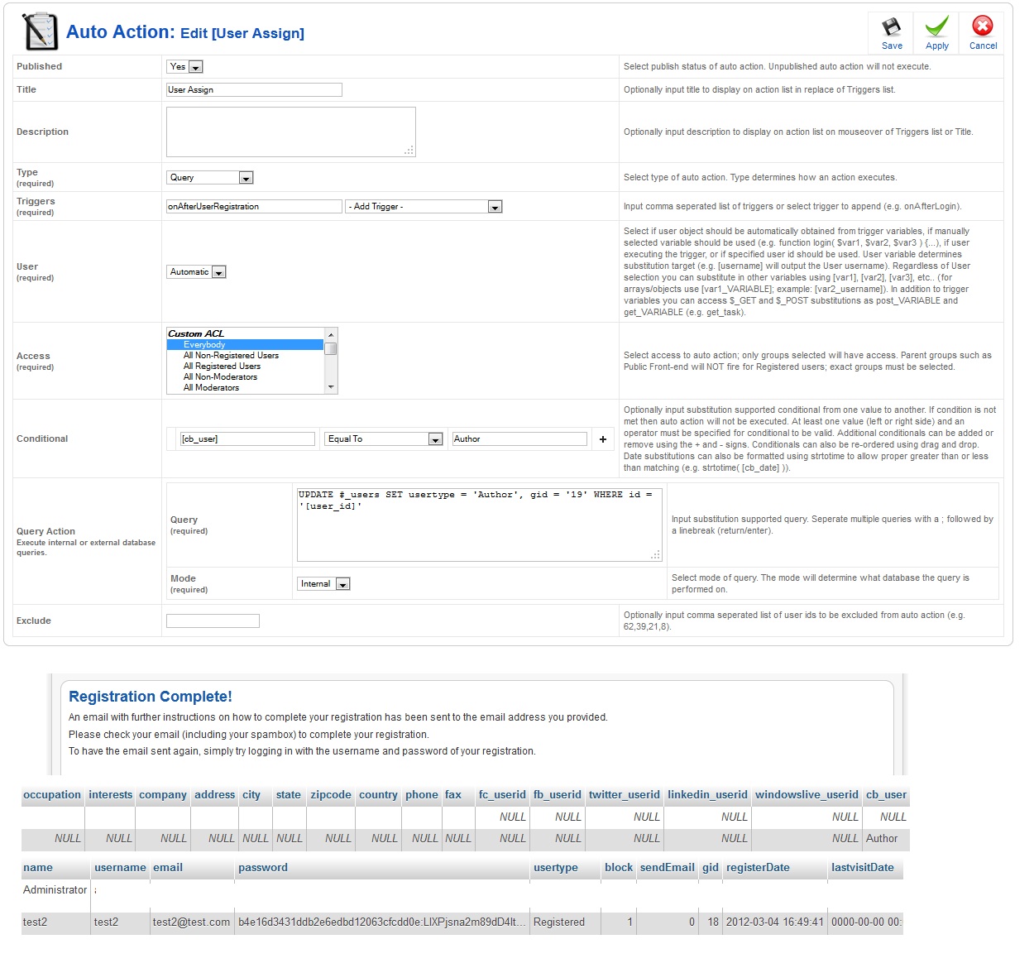Expand the Add Trigger dropdown
Image resolution: width=1034 pixels, height=968 pixels.
tap(424, 207)
